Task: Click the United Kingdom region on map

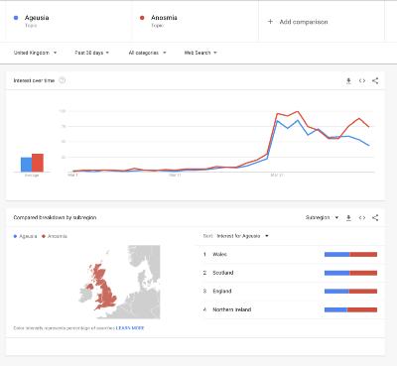Action: click(106, 296)
